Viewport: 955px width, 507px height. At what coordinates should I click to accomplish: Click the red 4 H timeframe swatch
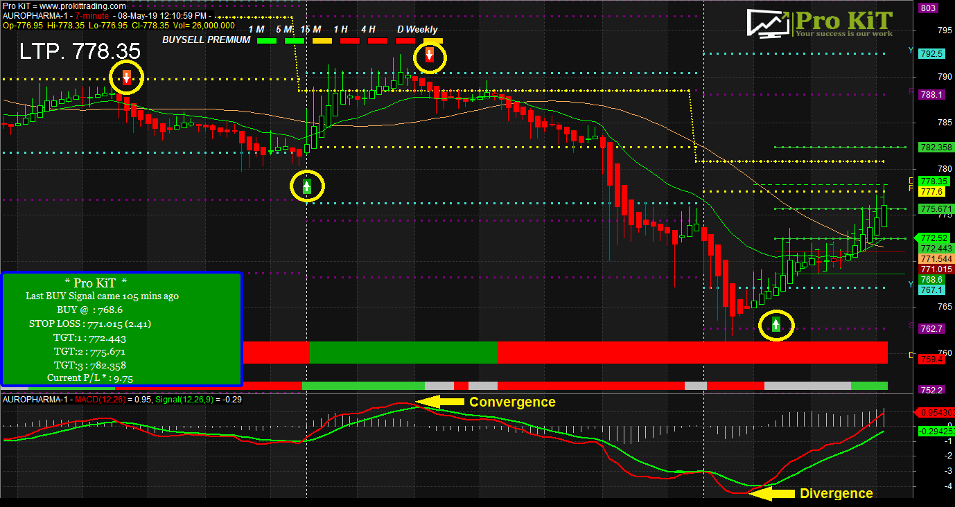377,41
